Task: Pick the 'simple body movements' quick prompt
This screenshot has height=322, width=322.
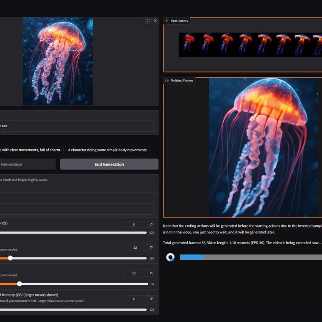Action: (108, 150)
